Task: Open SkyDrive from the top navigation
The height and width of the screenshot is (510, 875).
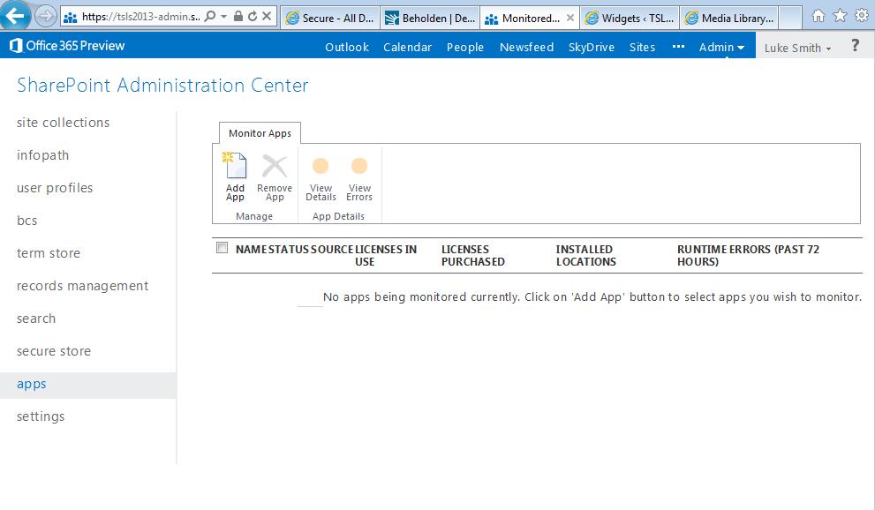Action: [592, 47]
